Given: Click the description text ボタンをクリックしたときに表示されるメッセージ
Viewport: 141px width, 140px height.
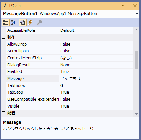Looking at the screenshot, I should click(48, 129).
